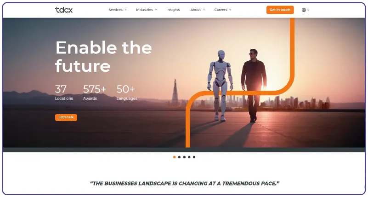Viewport: 368px width, 197px height.
Task: Open the globe language selector icon
Action: click(x=304, y=10)
